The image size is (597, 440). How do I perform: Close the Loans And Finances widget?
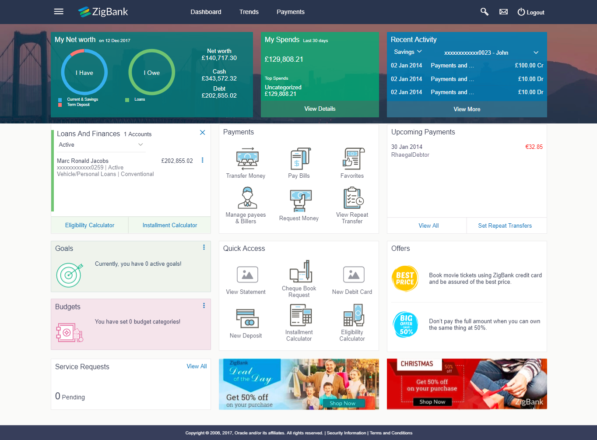202,133
